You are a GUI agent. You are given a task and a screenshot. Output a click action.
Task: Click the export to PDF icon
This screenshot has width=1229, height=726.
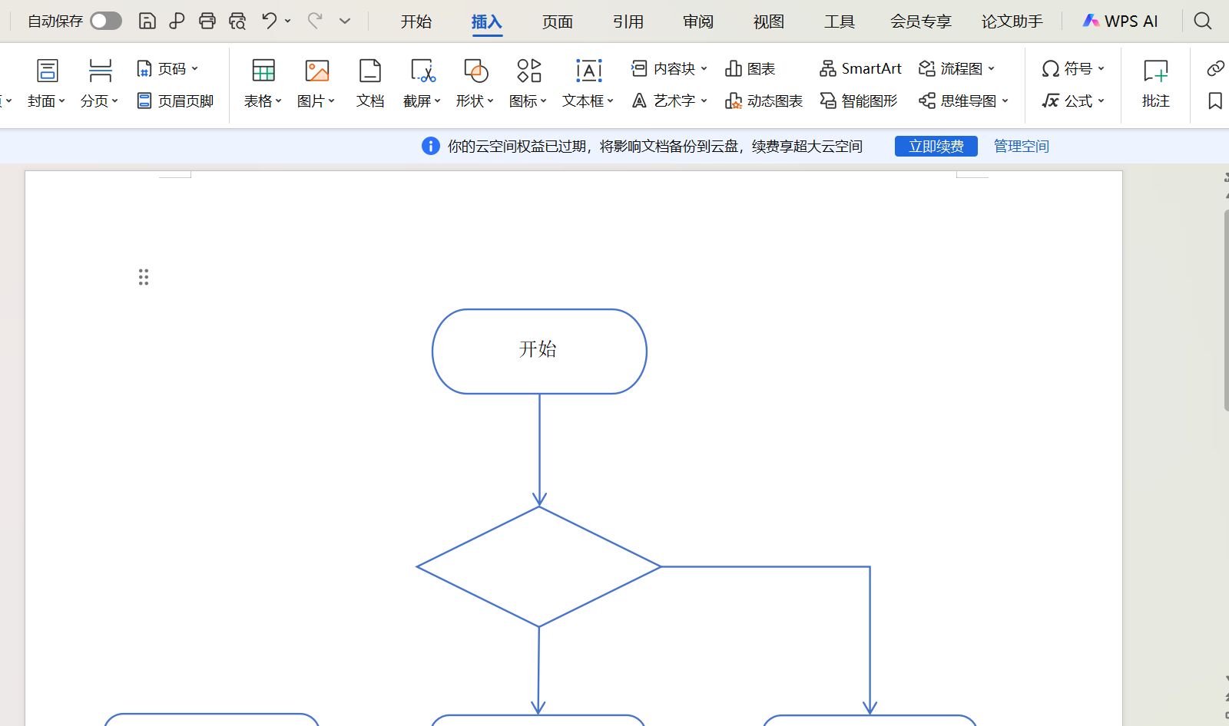(177, 21)
